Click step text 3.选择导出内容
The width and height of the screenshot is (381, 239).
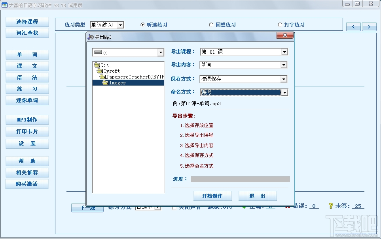tap(197, 146)
